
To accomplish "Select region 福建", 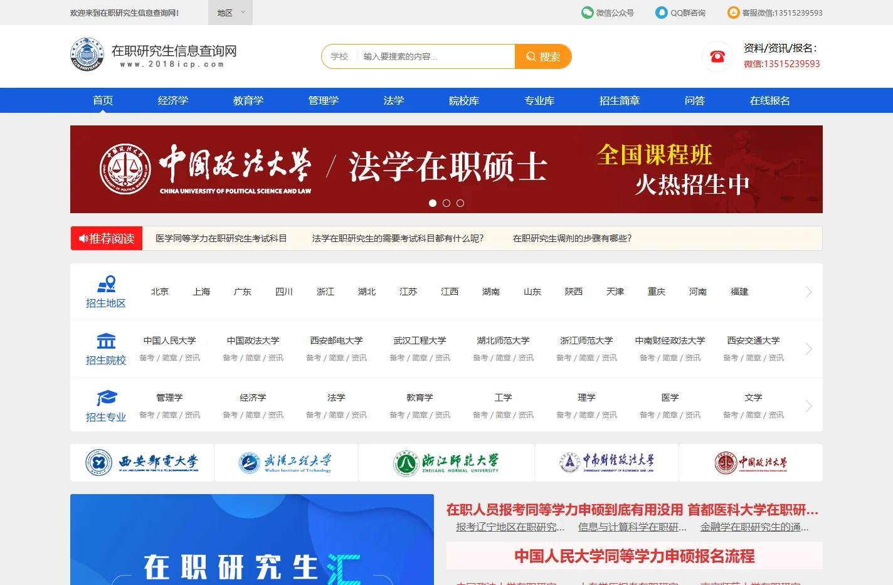I will (x=739, y=292).
